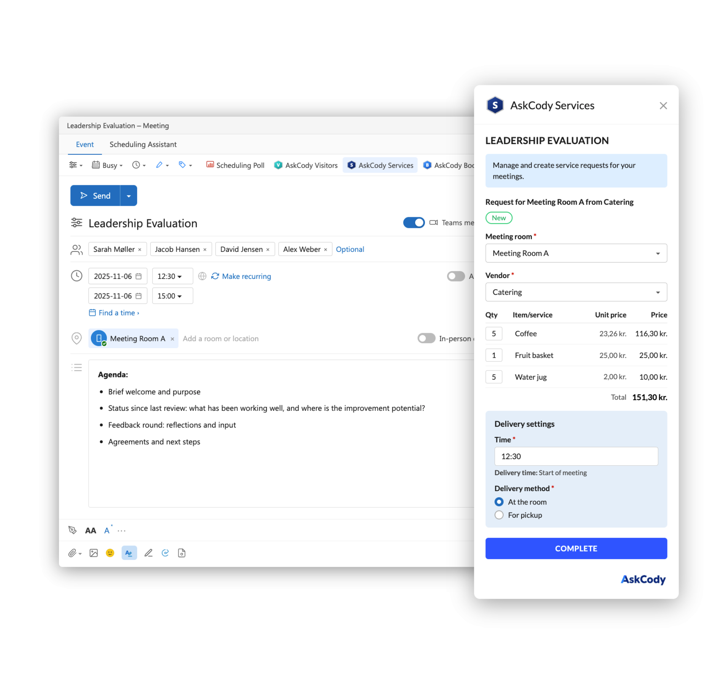
Task: Toggle the In-person event switch
Action: click(x=426, y=338)
